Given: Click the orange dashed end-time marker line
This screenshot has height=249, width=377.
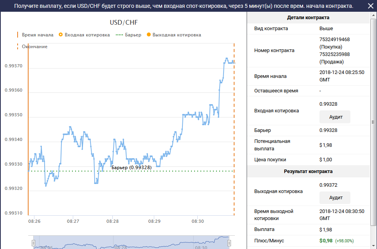Looking at the screenshot, I should (x=234, y=129).
